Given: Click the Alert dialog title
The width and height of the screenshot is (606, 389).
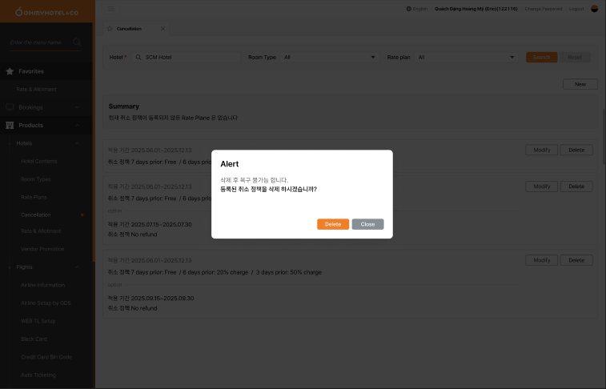Looking at the screenshot, I should tap(230, 164).
